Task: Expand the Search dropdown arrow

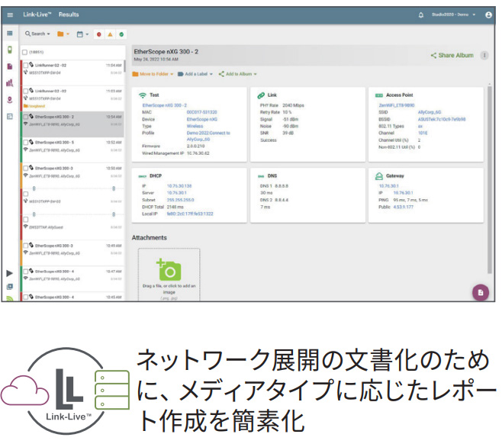Action: point(49,34)
